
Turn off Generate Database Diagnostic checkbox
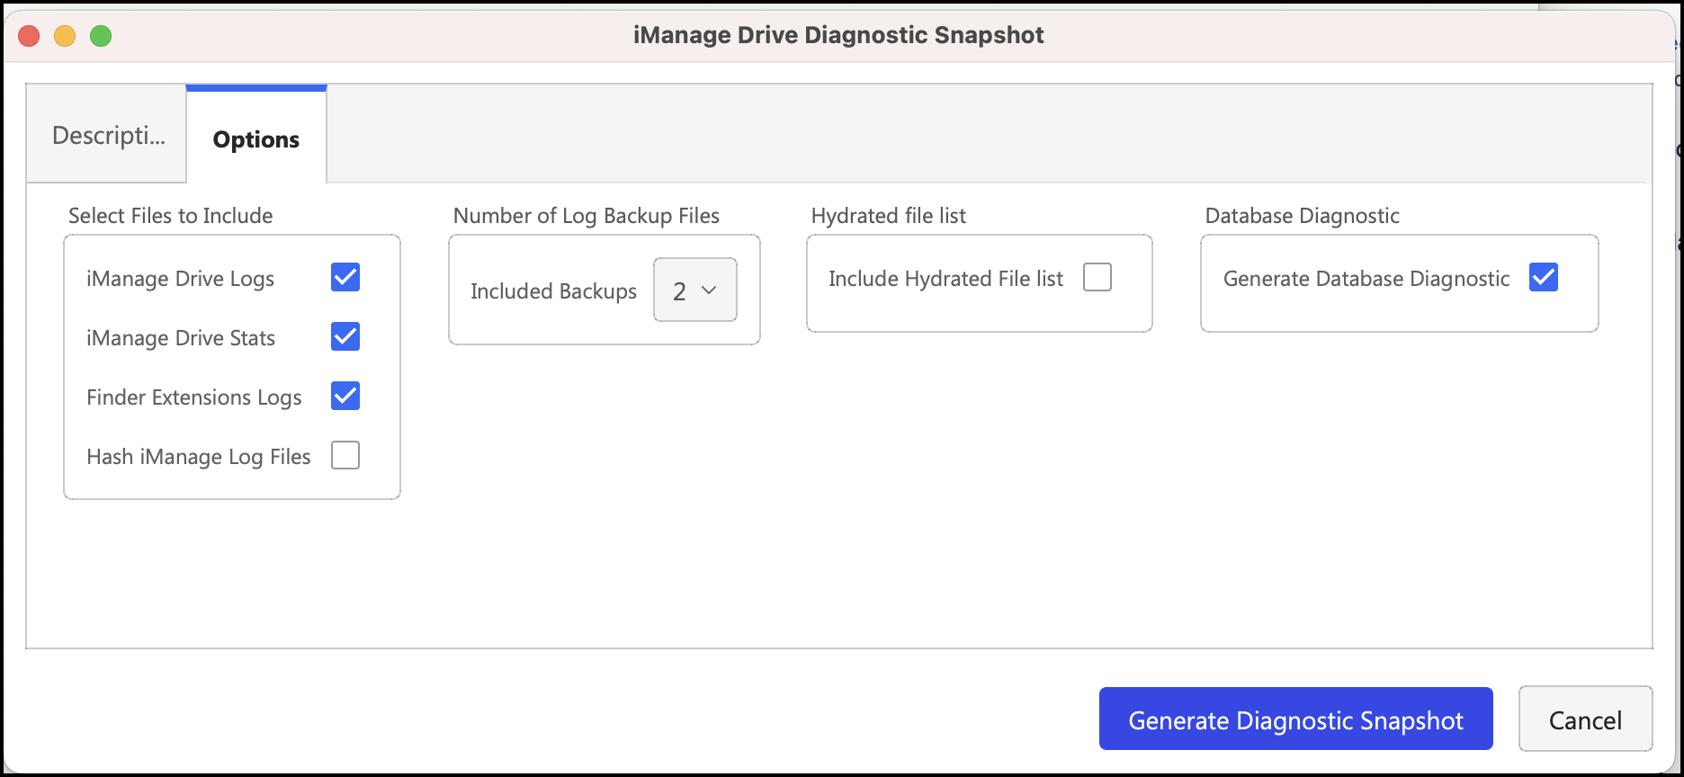(1544, 278)
